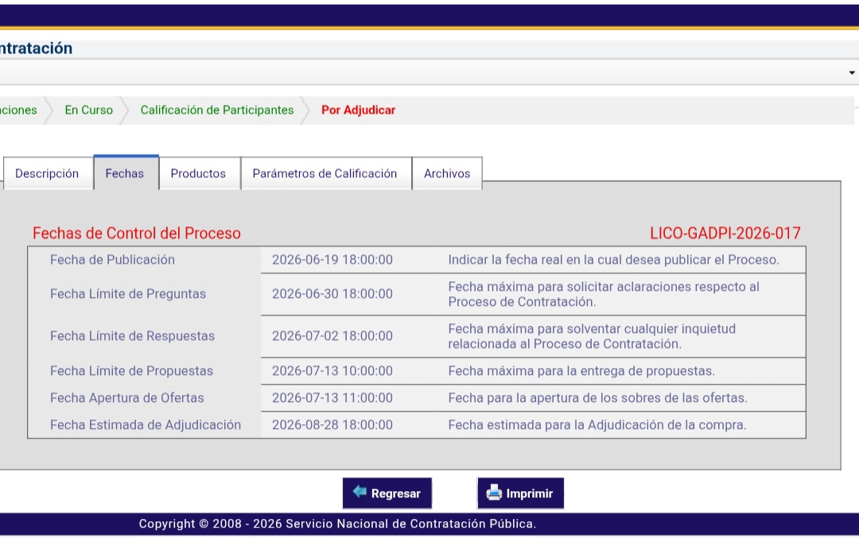
Task: Click the value 2026-06-19 18:00:00
Action: [x=332, y=259]
